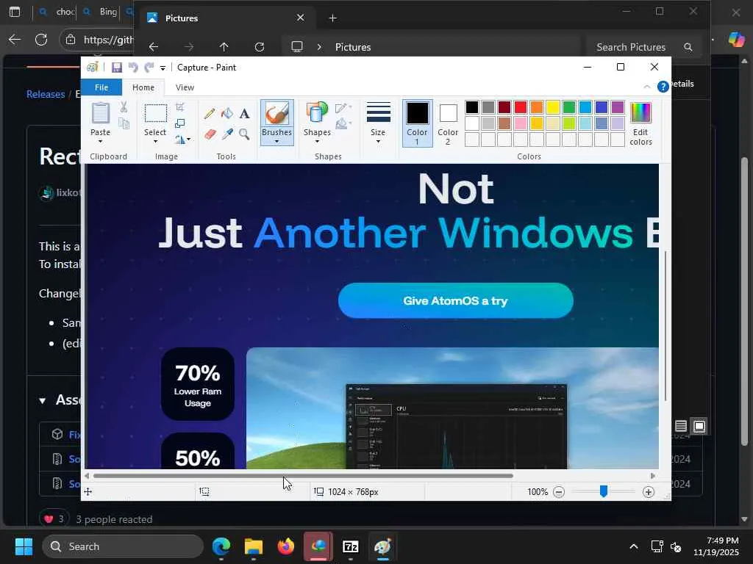753x564 pixels.
Task: Click the Shape fill icon
Action: point(343,124)
